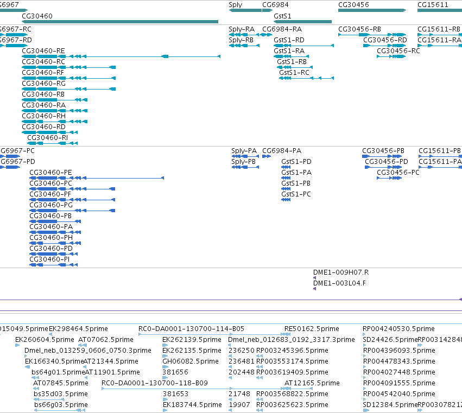The image size is (462, 413).
Task: Select EST RP004240530.5prime
Action: pyautogui.click(x=398, y=329)
